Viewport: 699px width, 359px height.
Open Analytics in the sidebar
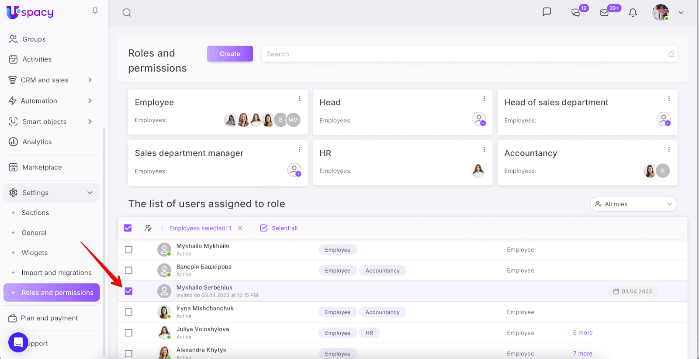click(37, 142)
